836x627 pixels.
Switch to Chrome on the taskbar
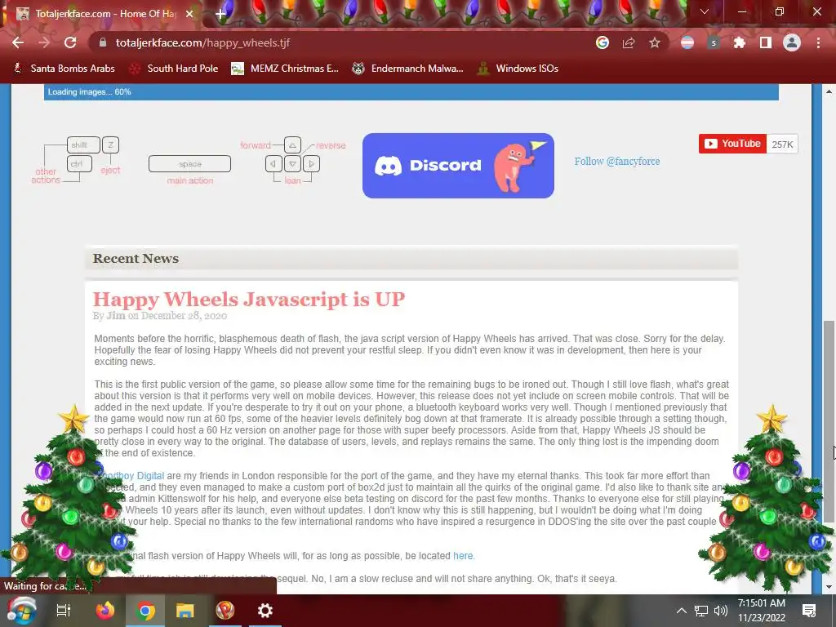[x=145, y=611]
